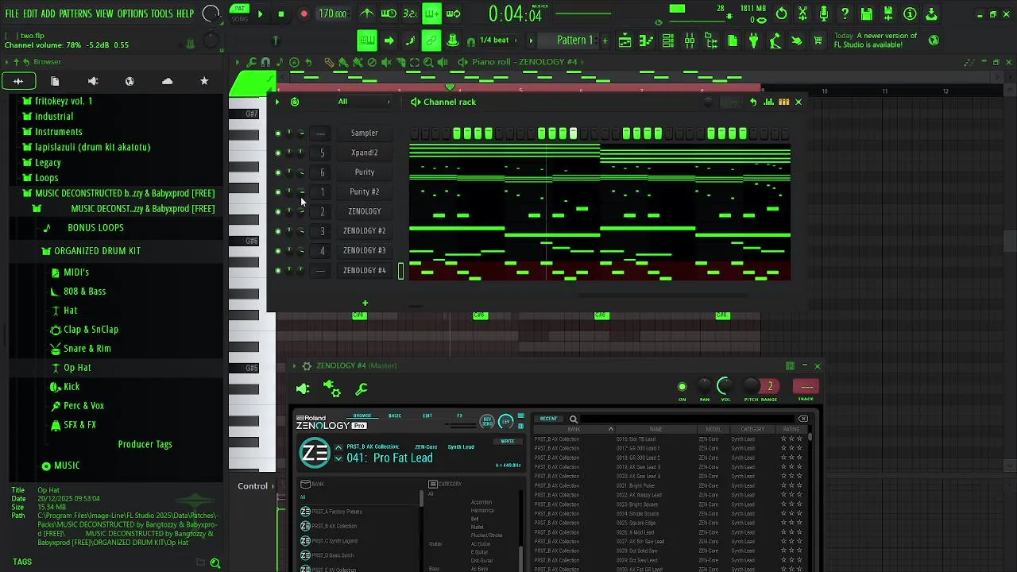Open the plugin picker plug icon

click(753, 41)
